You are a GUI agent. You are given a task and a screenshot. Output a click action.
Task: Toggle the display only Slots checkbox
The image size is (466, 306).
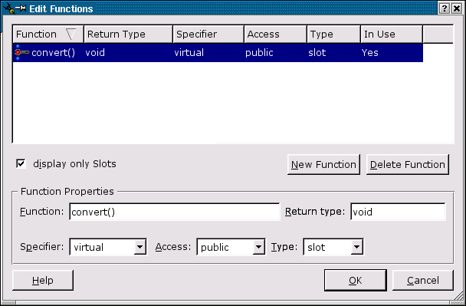(21, 163)
